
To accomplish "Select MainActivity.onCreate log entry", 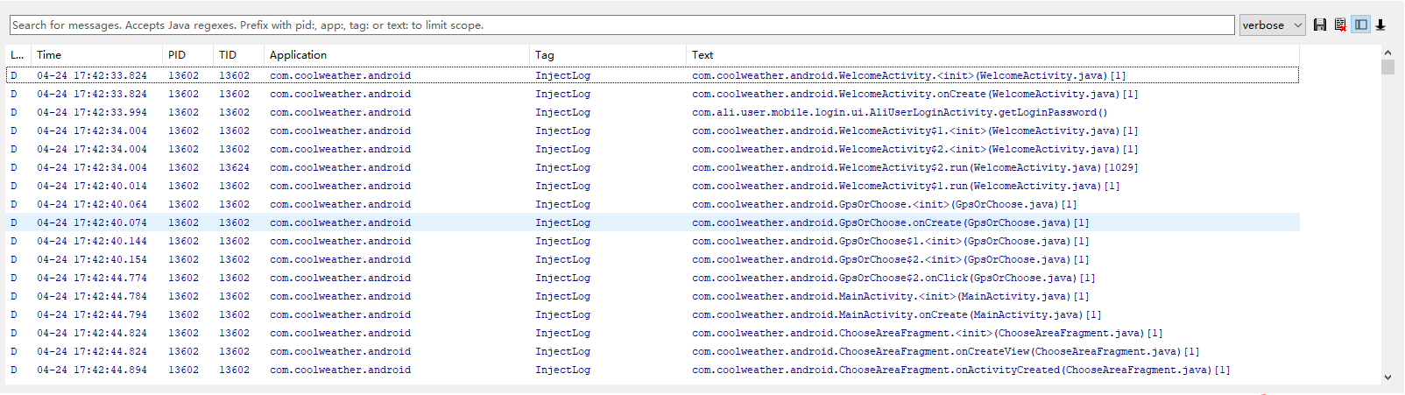I will click(653, 314).
